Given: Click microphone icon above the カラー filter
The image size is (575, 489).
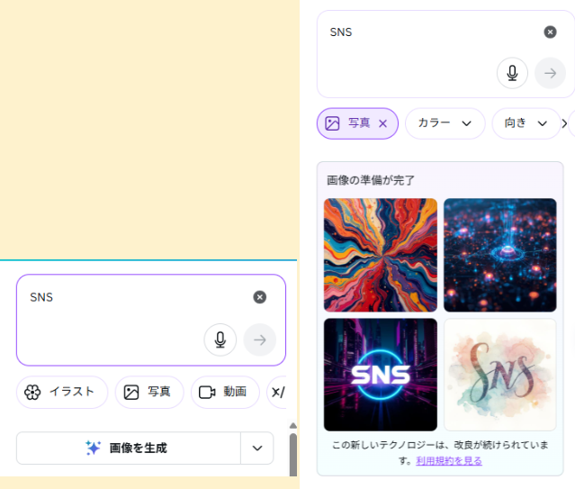Looking at the screenshot, I should tap(512, 73).
